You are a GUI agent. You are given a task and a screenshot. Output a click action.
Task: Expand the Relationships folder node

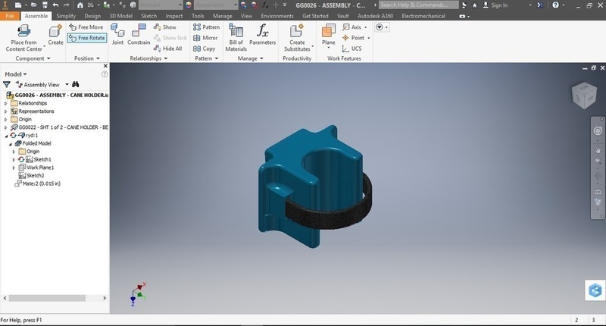click(x=6, y=103)
